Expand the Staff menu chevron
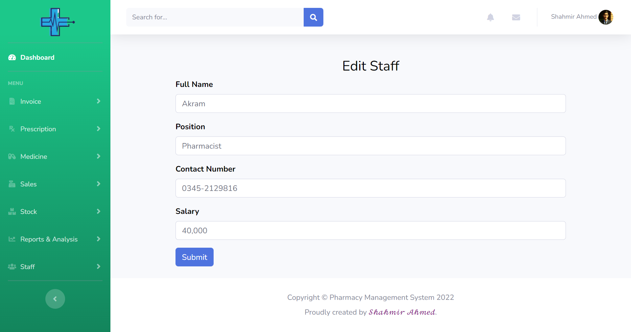631x332 pixels. point(98,267)
